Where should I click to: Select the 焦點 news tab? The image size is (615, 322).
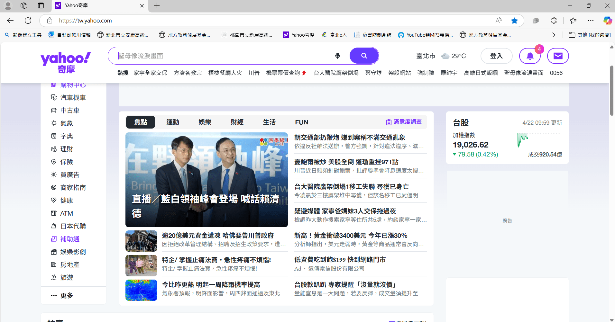[141, 122]
